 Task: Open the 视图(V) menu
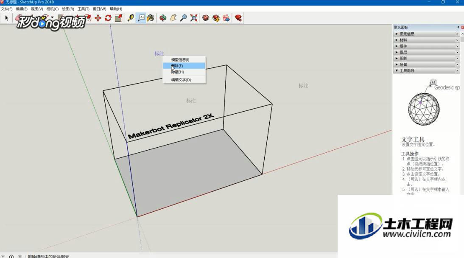pos(37,9)
